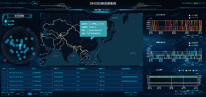The image size is (206, 97).
Task: Click the export button under the first chart
Action: (x=192, y=37)
